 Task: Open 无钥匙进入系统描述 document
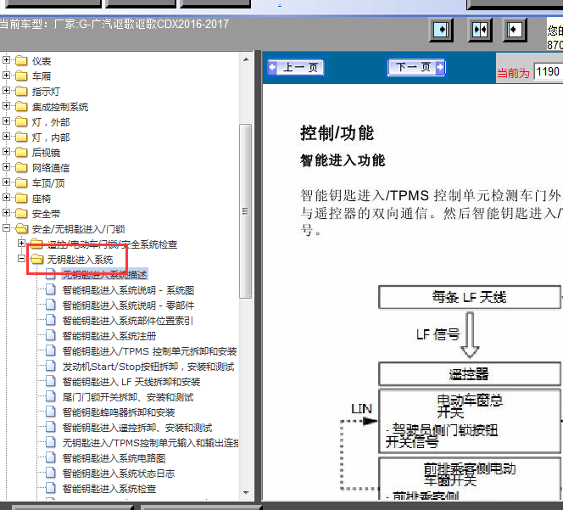(104, 275)
